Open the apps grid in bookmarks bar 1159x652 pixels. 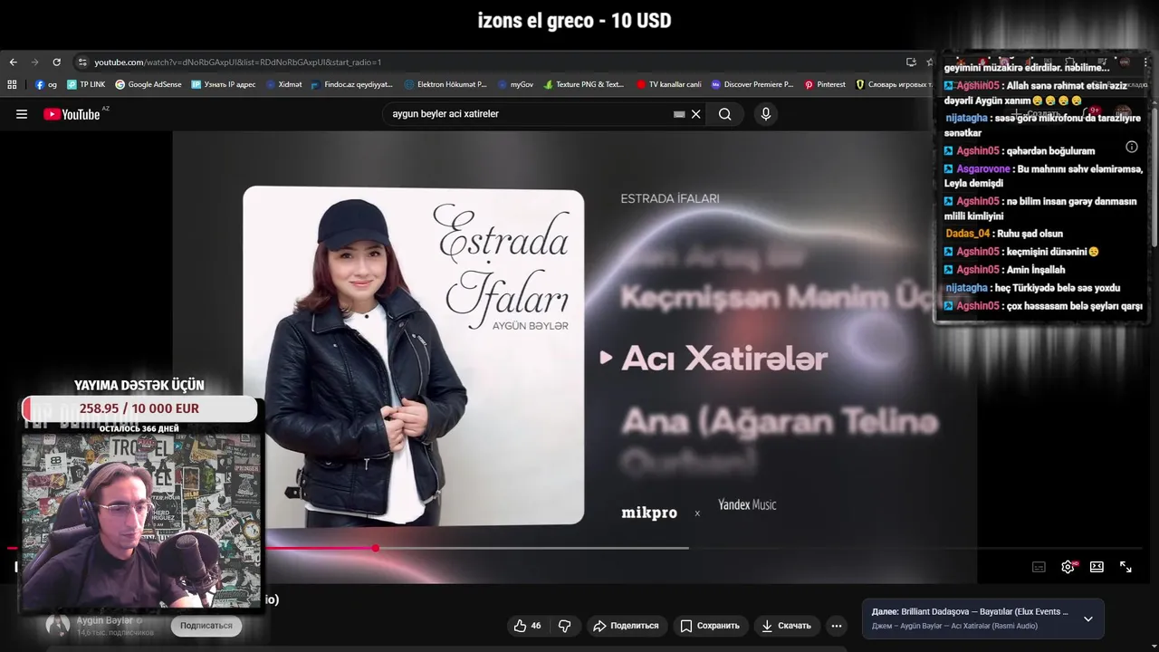(x=12, y=84)
